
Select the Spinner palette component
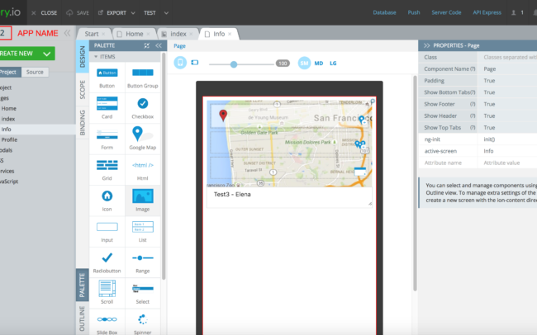(x=142, y=323)
